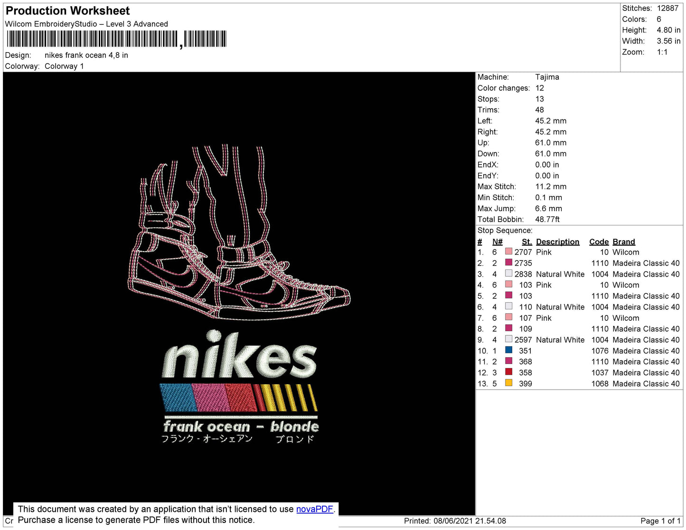Click the Brand column header

coord(623,242)
